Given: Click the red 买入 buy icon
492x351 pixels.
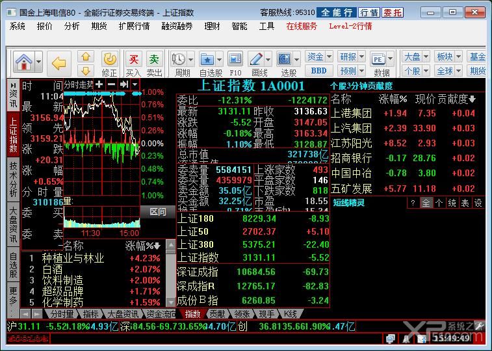Looking at the screenshot, I should (x=134, y=59).
